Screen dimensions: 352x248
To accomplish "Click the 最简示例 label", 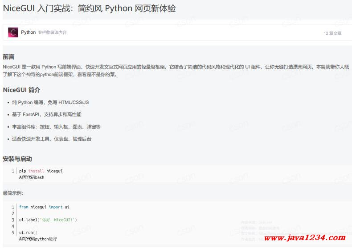I will [13, 193].
